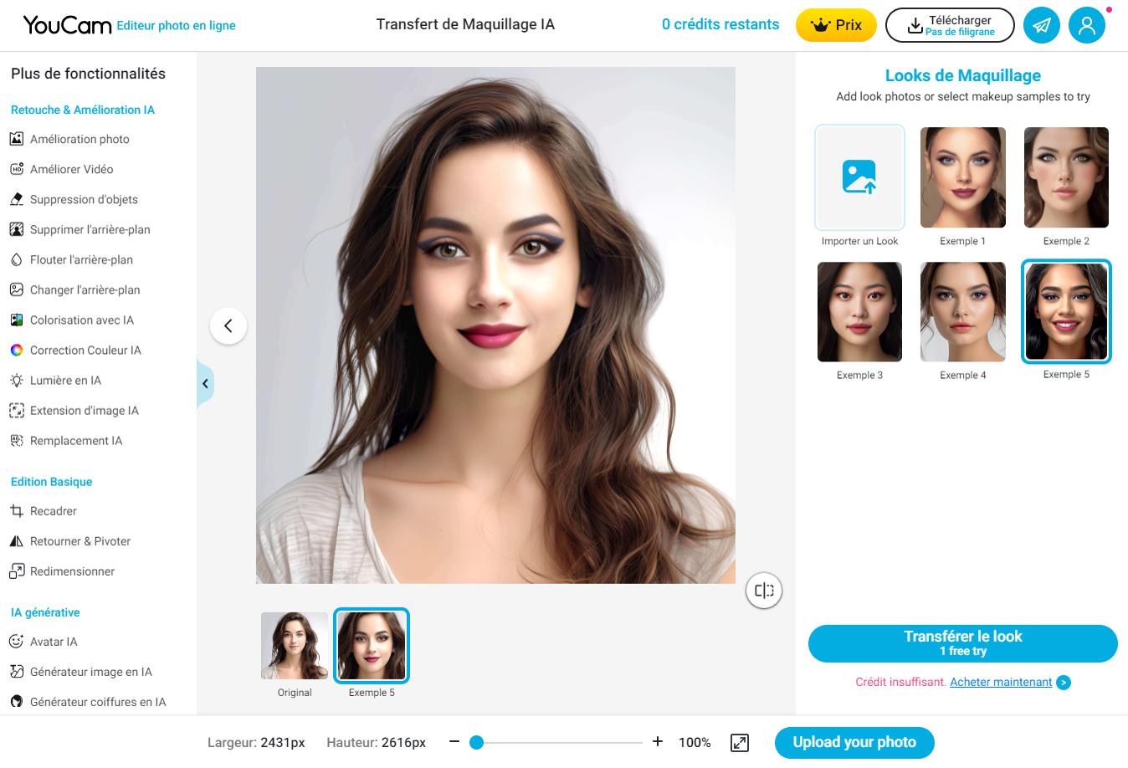Select the Recadrer tool

[x=54, y=511]
